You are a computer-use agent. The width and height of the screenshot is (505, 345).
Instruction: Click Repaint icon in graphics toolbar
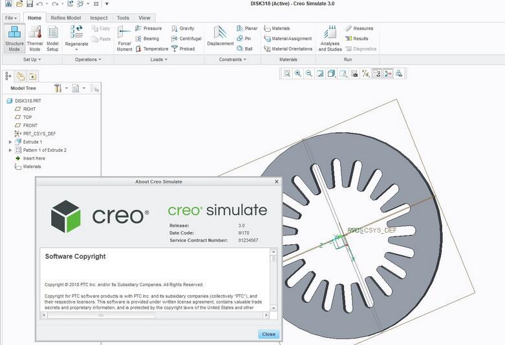tap(320, 74)
